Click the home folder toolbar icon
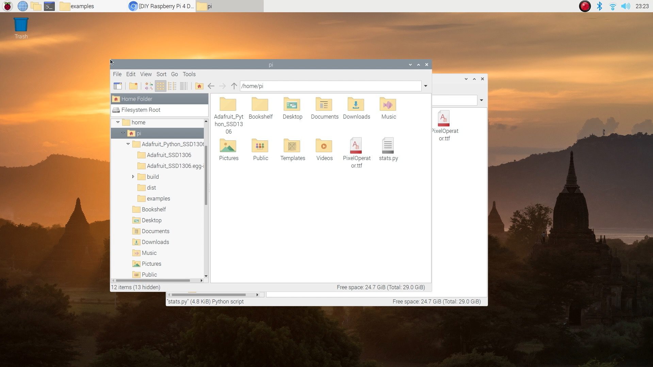This screenshot has height=367, width=653. click(199, 86)
